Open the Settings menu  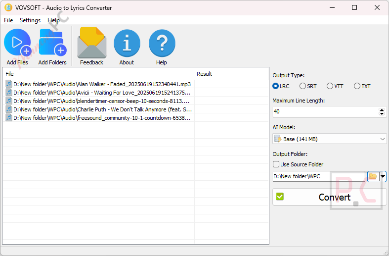point(30,20)
